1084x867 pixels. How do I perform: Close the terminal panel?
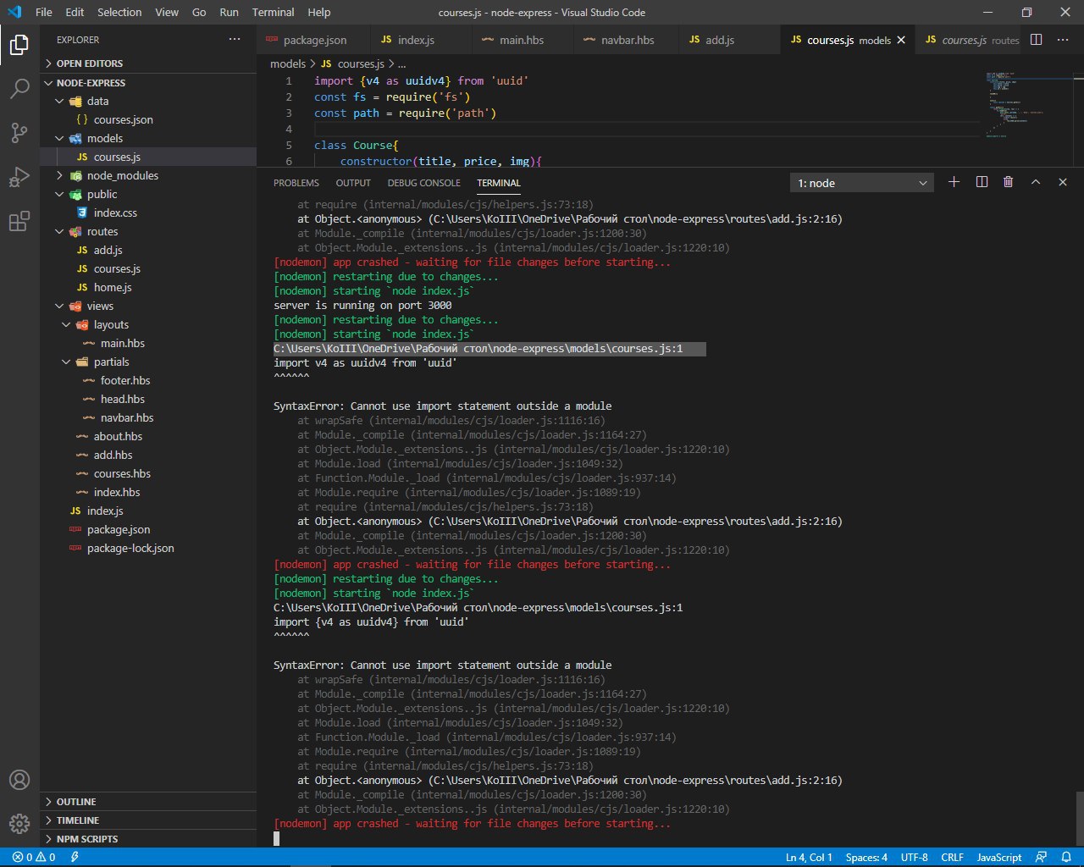click(x=1063, y=182)
